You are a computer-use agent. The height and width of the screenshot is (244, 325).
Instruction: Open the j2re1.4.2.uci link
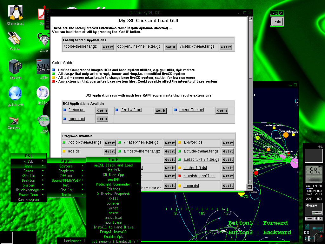[x=131, y=110]
